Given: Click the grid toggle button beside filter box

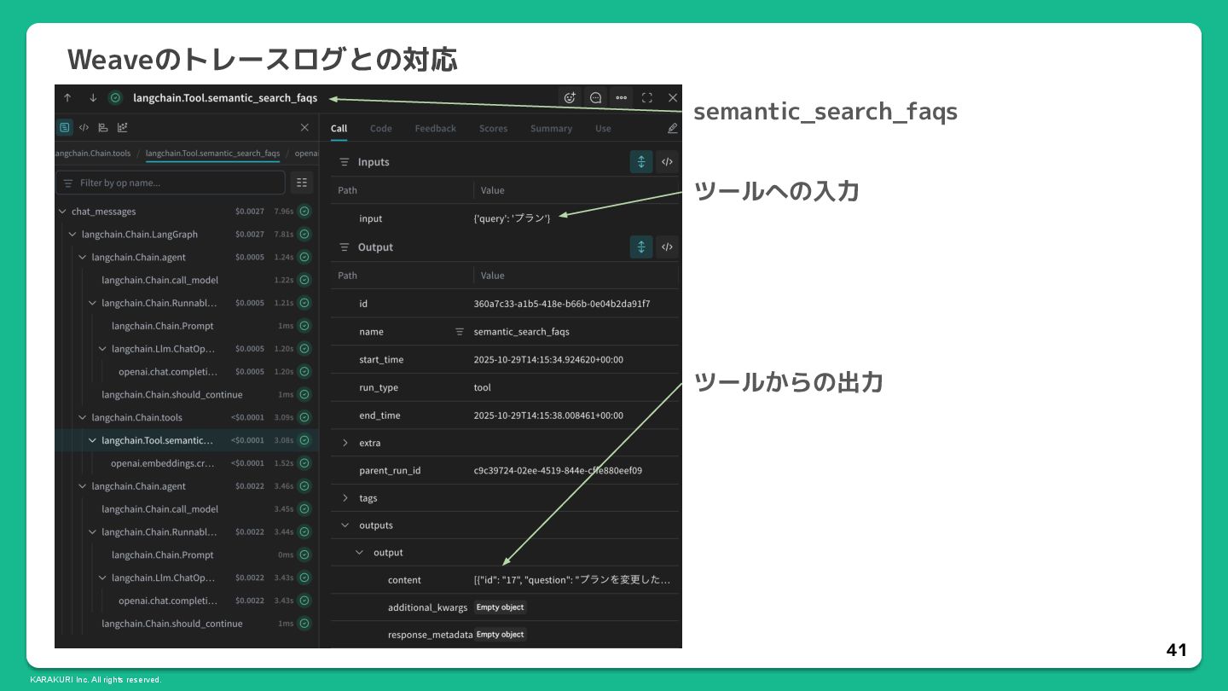Looking at the screenshot, I should pyautogui.click(x=302, y=183).
